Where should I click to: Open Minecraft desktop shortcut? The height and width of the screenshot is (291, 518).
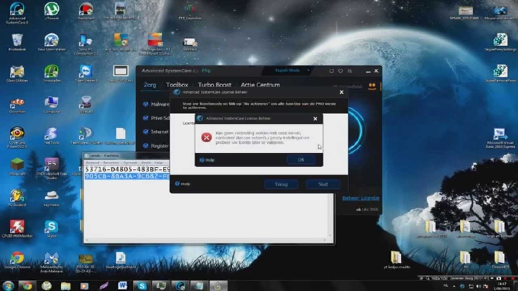click(x=17, y=167)
